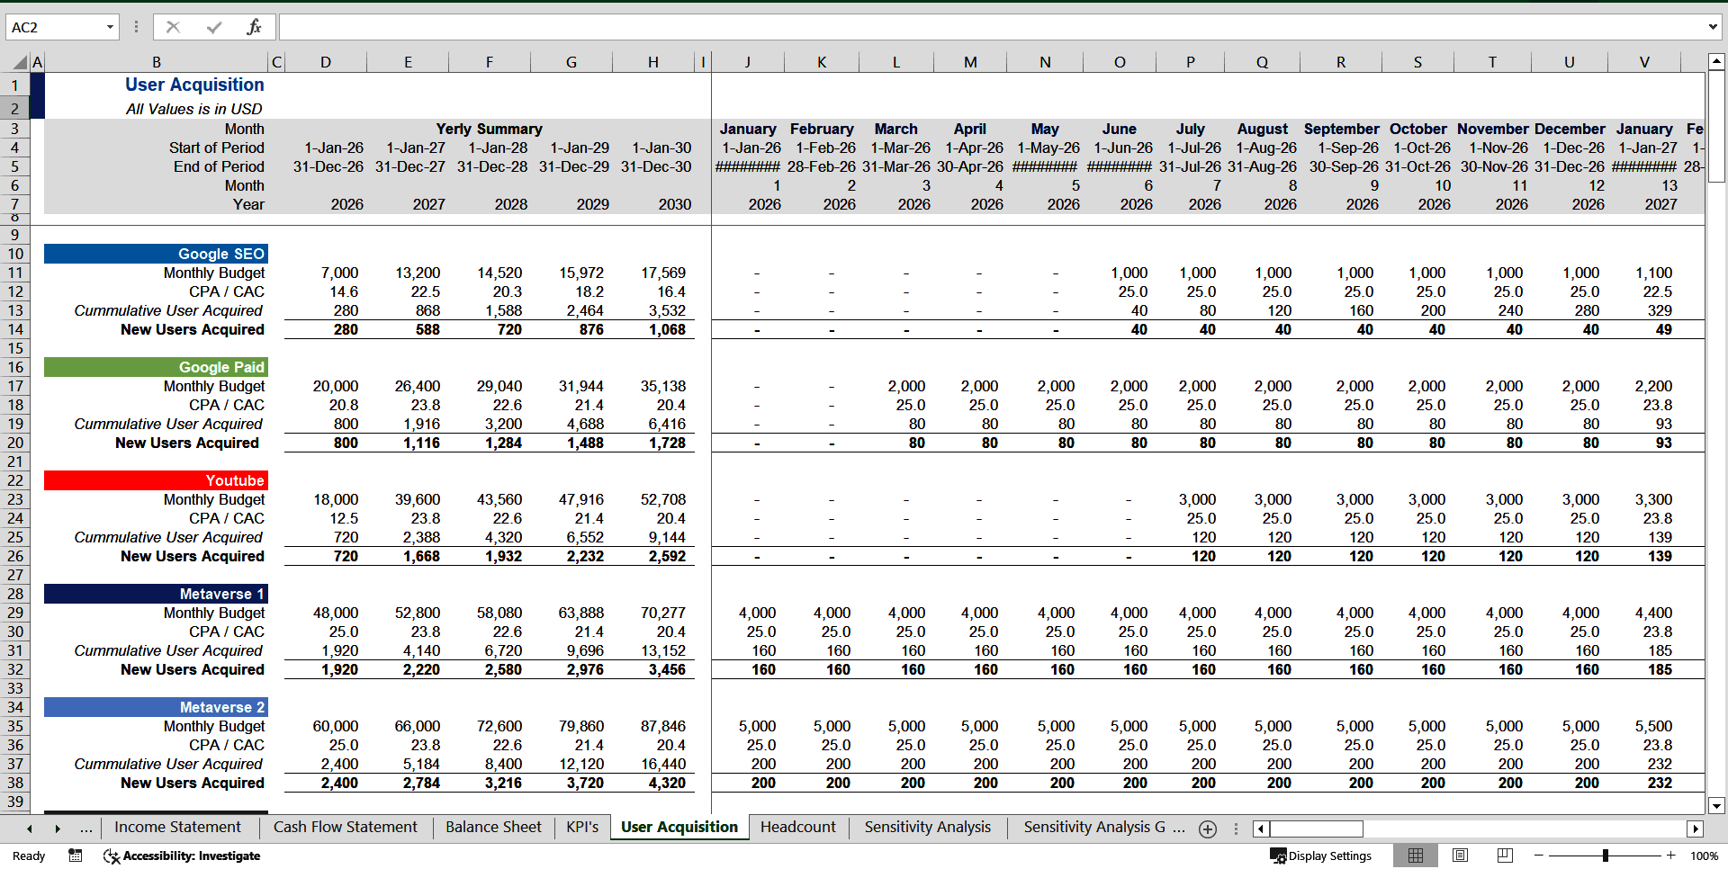Click the Accessibility Investigate status icon

pos(112,856)
